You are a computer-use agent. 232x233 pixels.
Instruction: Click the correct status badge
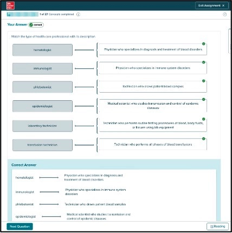(x=36, y=25)
